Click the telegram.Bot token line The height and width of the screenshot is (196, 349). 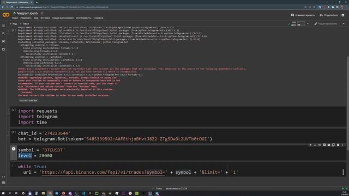[x=115, y=139]
